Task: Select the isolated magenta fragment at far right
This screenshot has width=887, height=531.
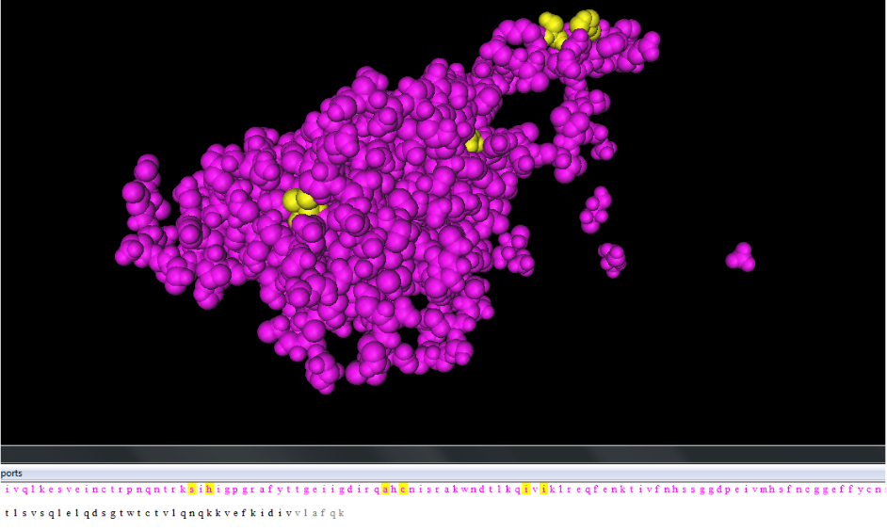Action: point(741,256)
